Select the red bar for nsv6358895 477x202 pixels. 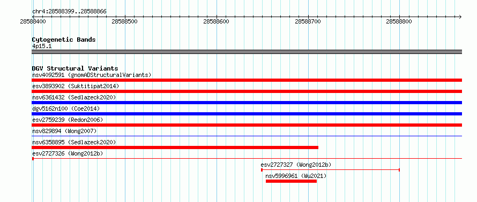(x=175, y=147)
